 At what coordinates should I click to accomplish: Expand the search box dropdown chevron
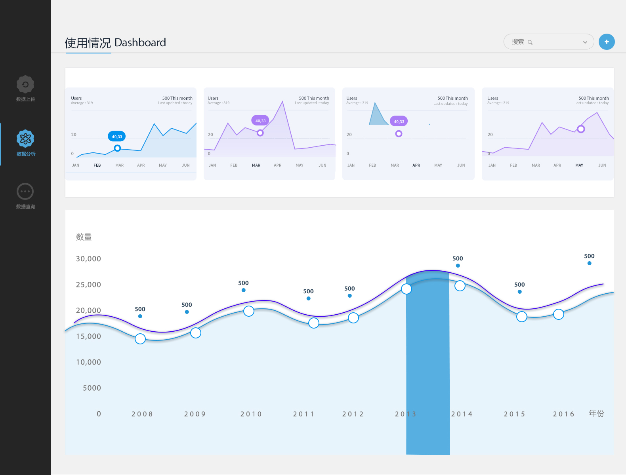click(585, 42)
